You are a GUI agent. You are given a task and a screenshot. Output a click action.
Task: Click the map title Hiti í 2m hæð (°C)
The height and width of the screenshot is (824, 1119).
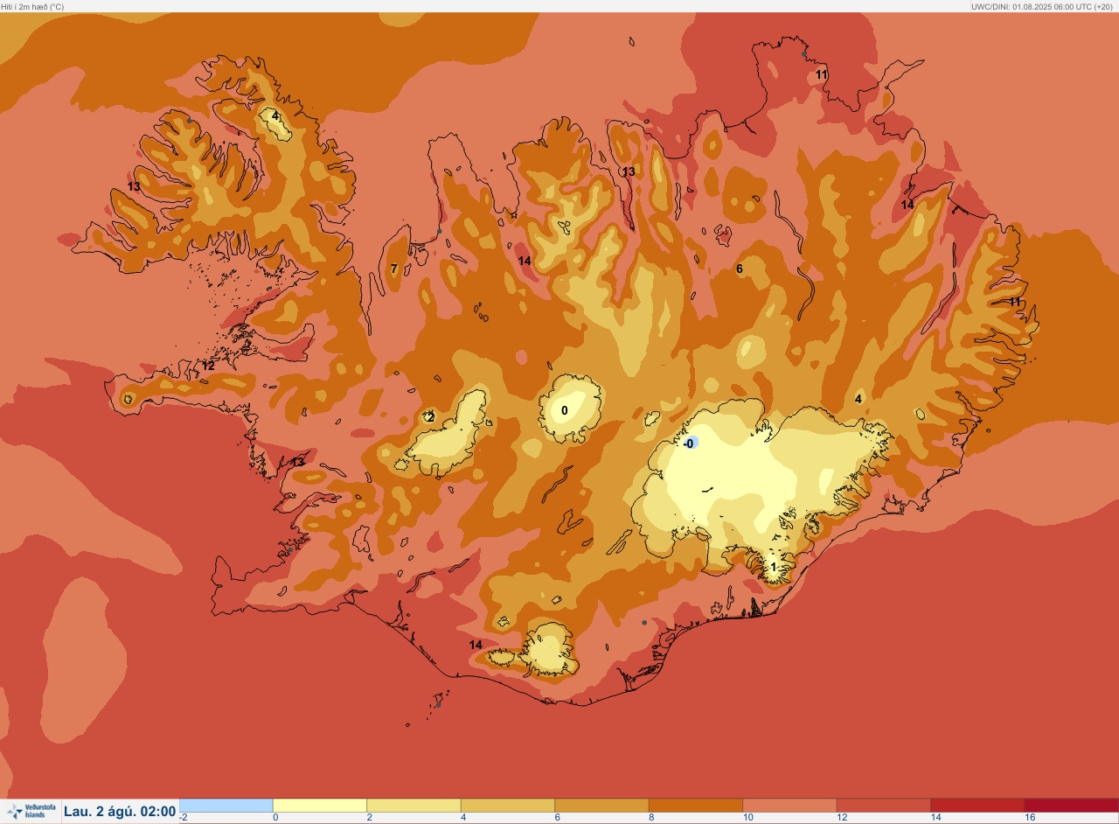click(32, 6)
